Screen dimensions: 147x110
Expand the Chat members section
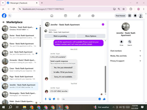[126, 51]
